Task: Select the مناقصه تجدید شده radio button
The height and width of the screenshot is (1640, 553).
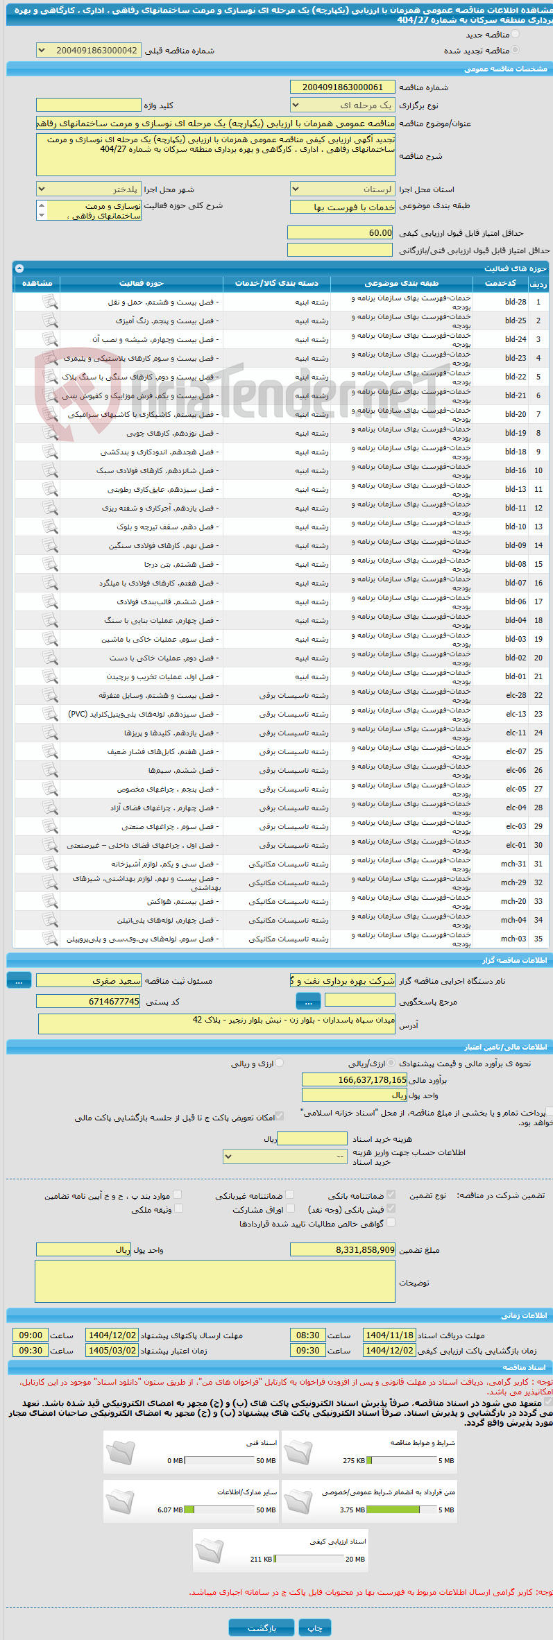Action: click(x=514, y=50)
